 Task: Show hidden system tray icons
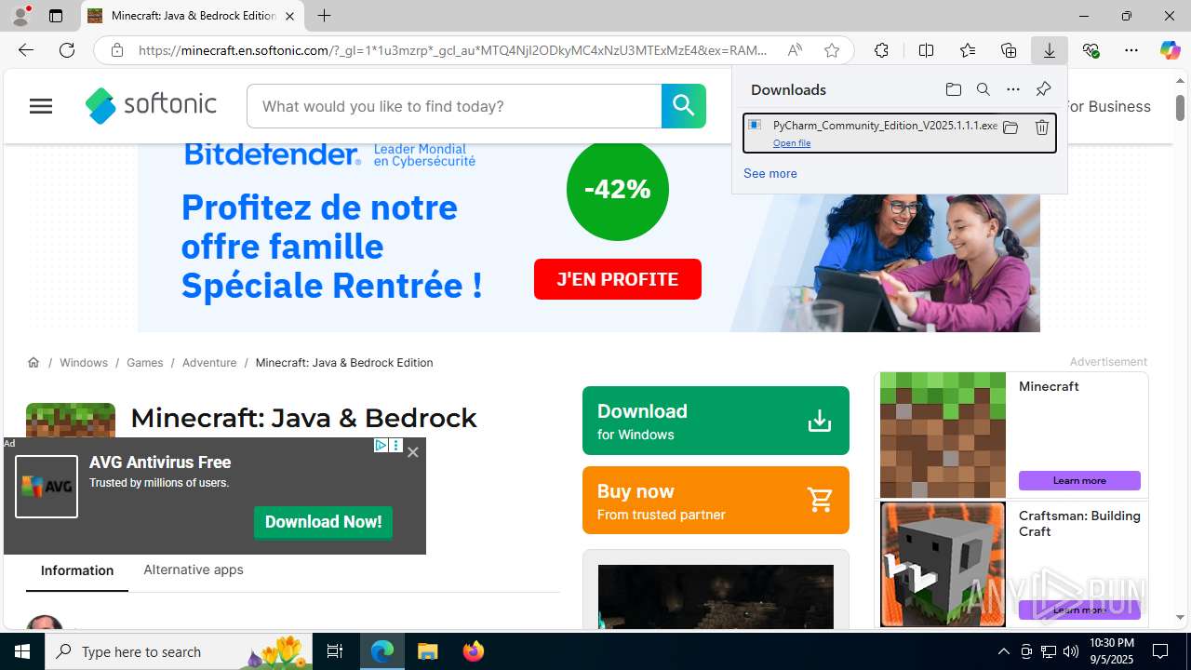coord(1003,651)
